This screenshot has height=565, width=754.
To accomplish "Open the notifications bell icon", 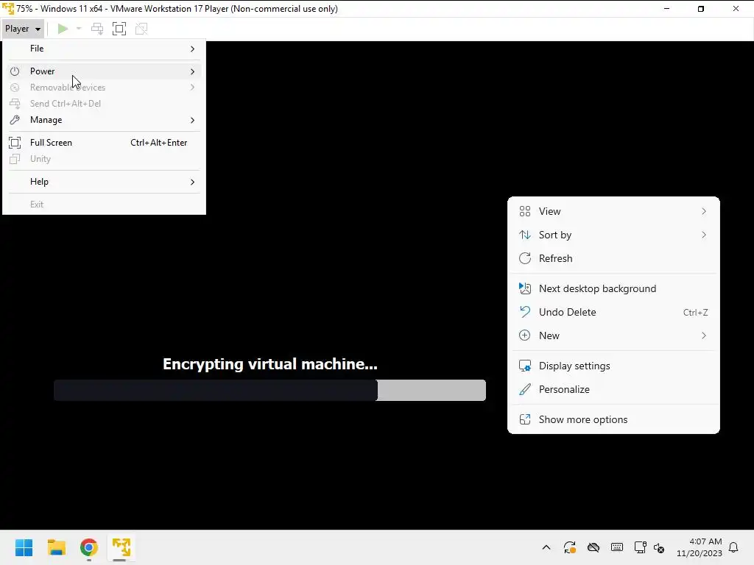I will tap(734, 547).
